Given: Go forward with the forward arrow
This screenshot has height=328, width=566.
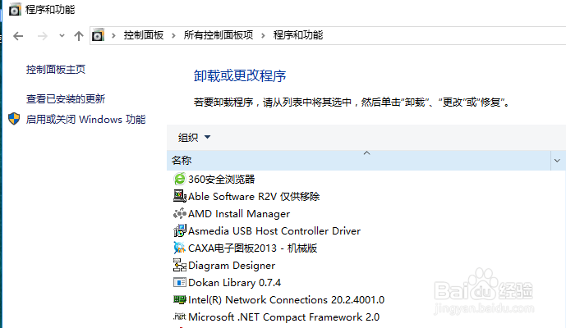Looking at the screenshot, I should pos(43,36).
